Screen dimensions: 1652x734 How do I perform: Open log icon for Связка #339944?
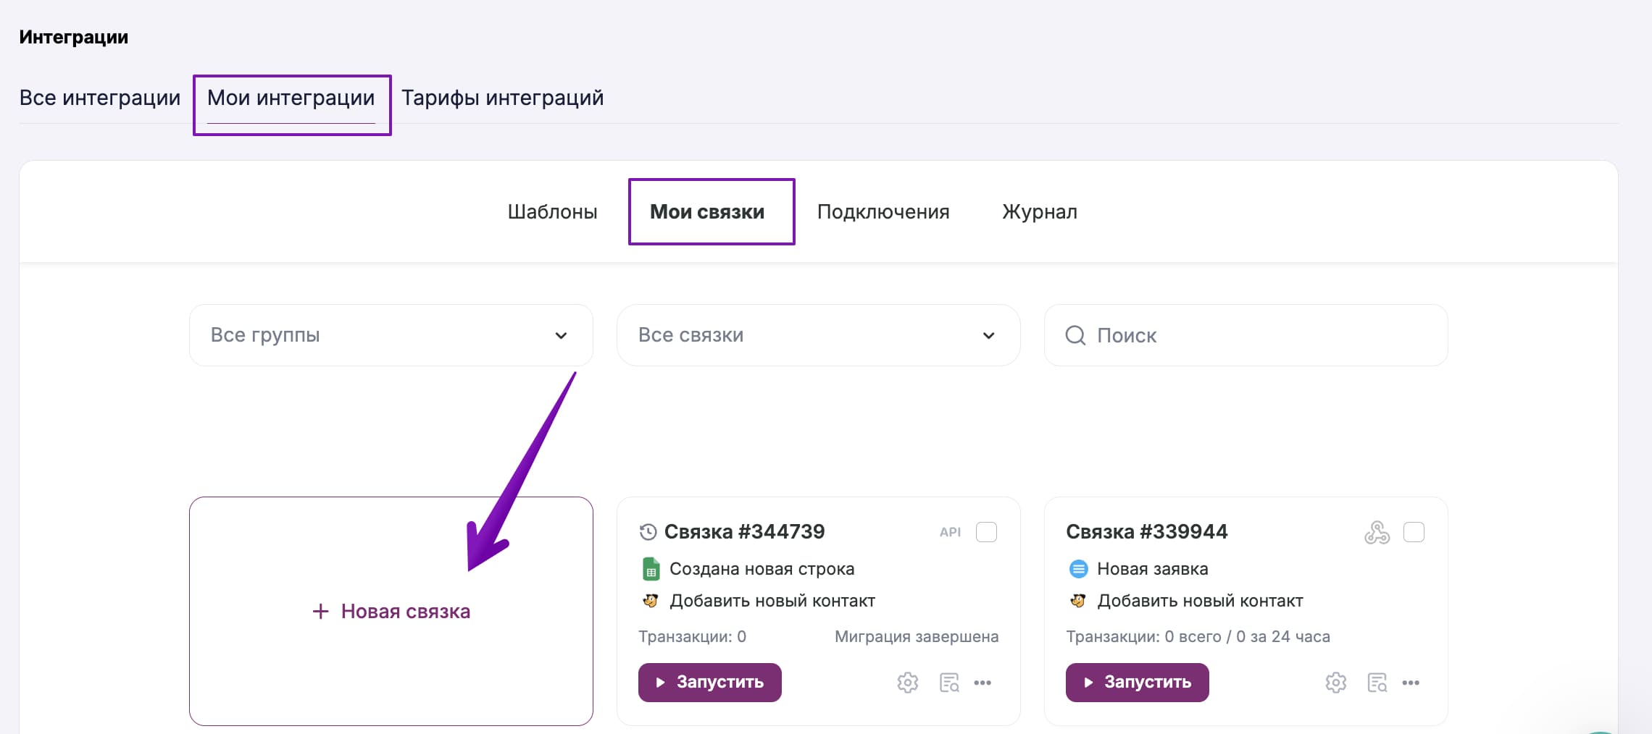pyautogui.click(x=1377, y=683)
